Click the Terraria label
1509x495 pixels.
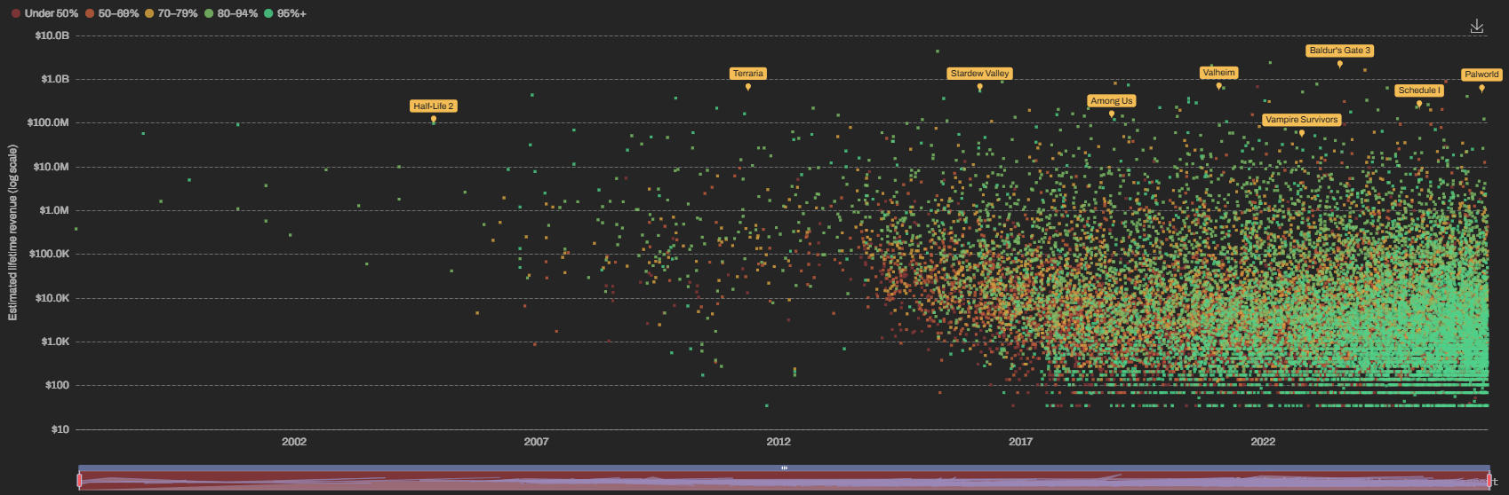[x=748, y=74]
